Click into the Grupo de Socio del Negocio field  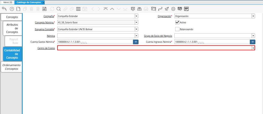[x=213, y=36]
